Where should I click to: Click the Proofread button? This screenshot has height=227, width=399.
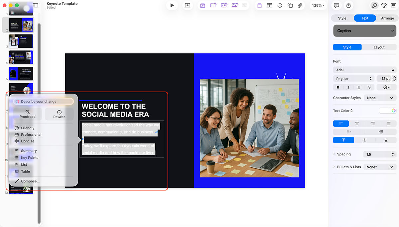(x=28, y=114)
